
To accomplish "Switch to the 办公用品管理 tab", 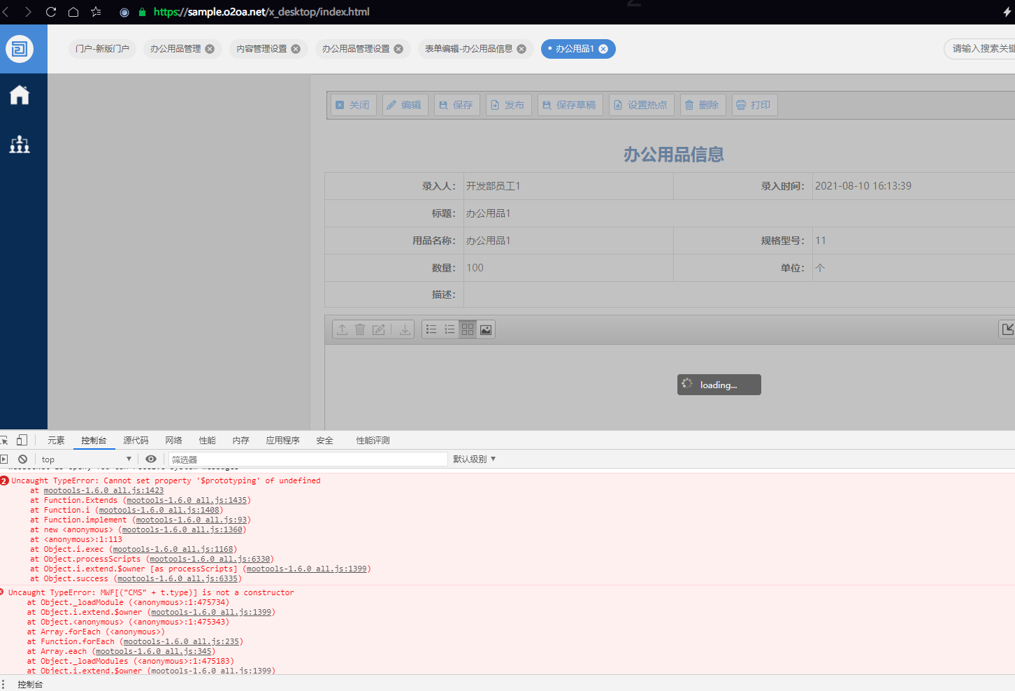I will (x=175, y=49).
